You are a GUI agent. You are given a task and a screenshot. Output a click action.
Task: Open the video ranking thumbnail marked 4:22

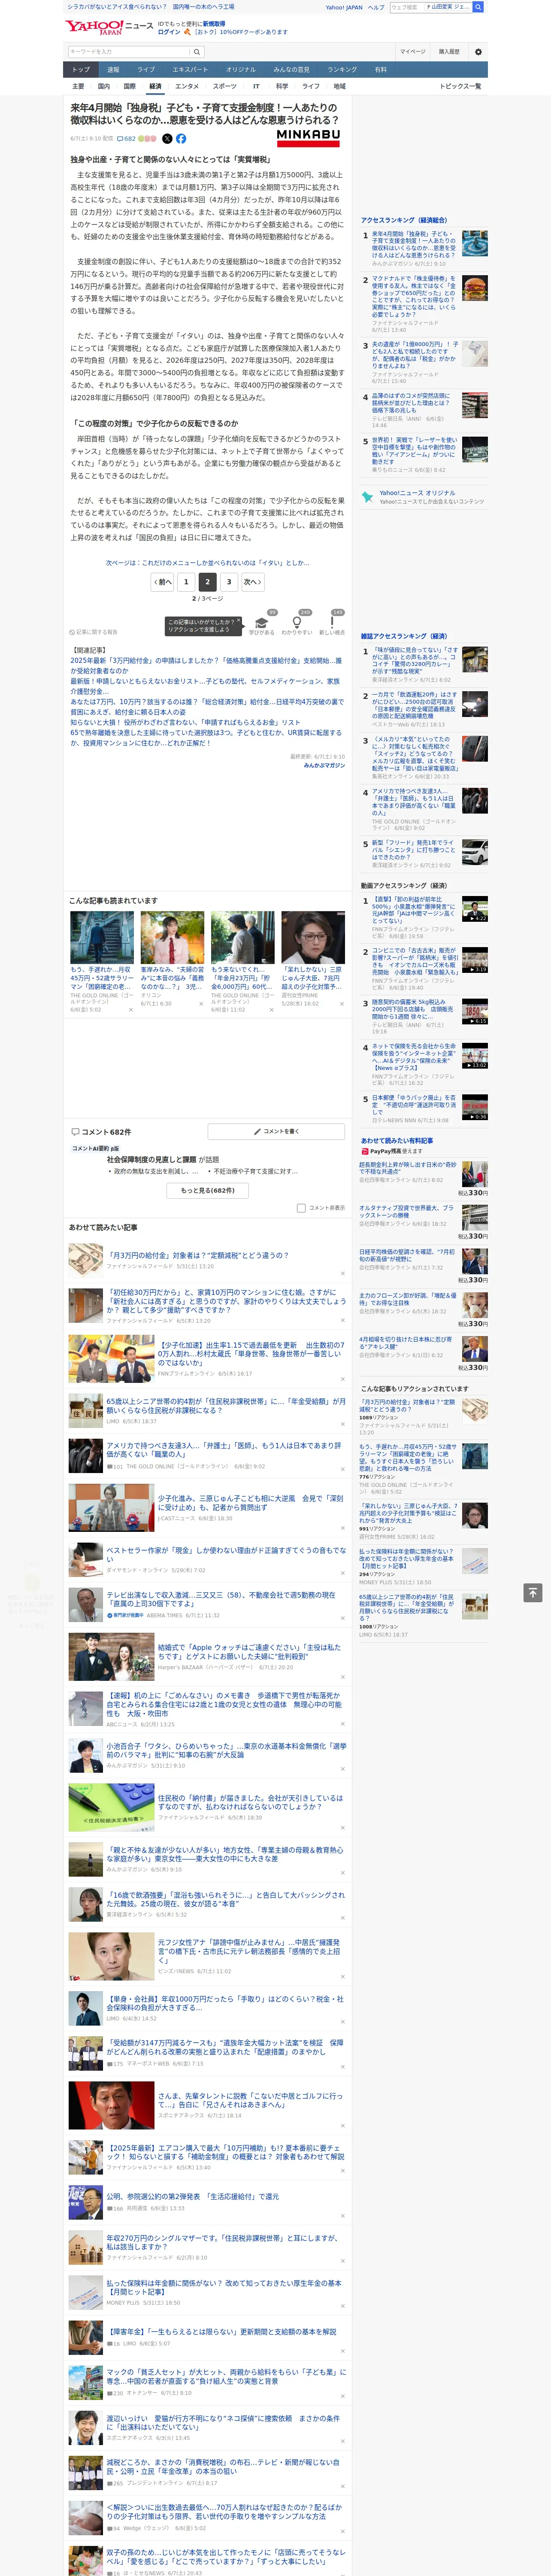pos(475,908)
